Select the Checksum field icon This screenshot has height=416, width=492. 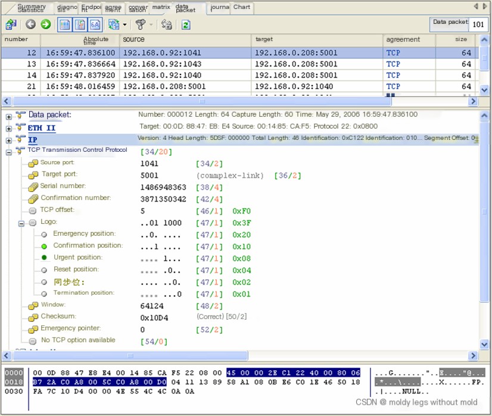[x=33, y=318]
